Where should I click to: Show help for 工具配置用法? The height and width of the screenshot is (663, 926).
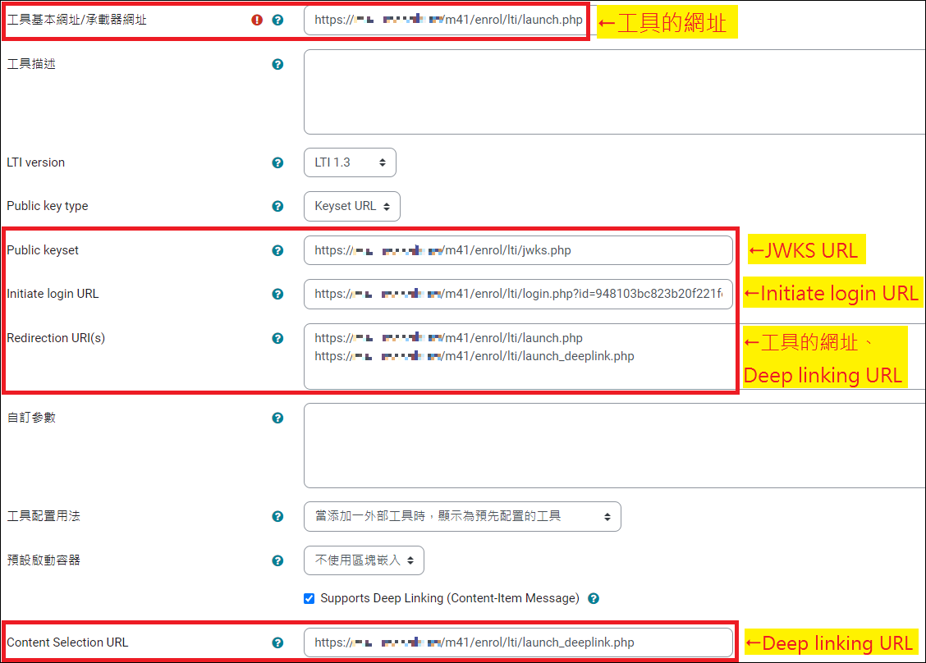pos(277,517)
